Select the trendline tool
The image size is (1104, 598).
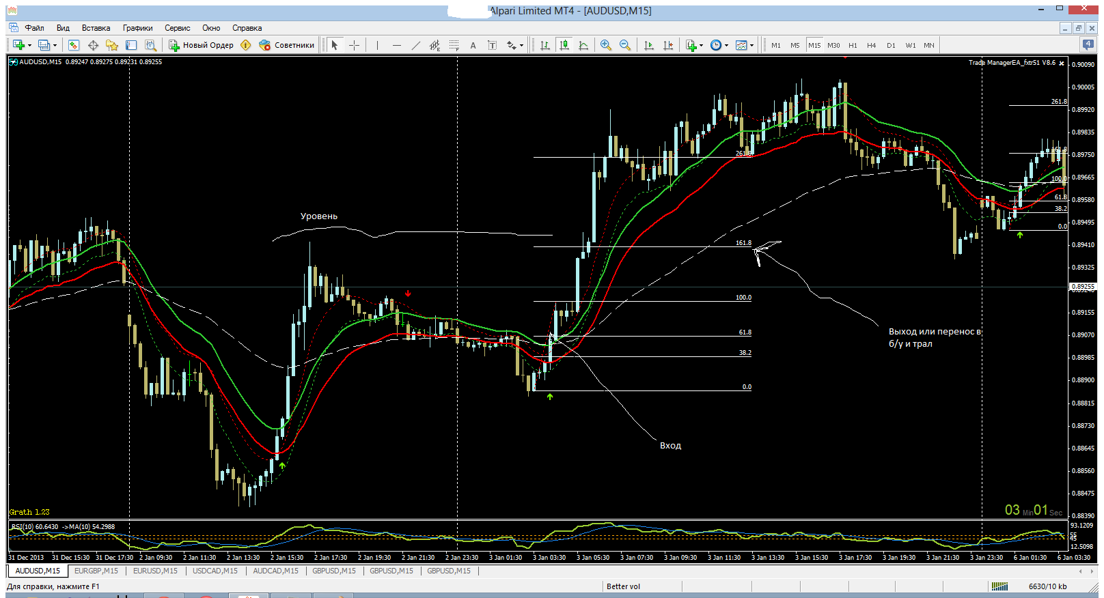click(415, 45)
